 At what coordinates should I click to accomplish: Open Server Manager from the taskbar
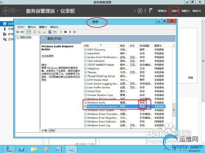pyautogui.click(x=9, y=149)
